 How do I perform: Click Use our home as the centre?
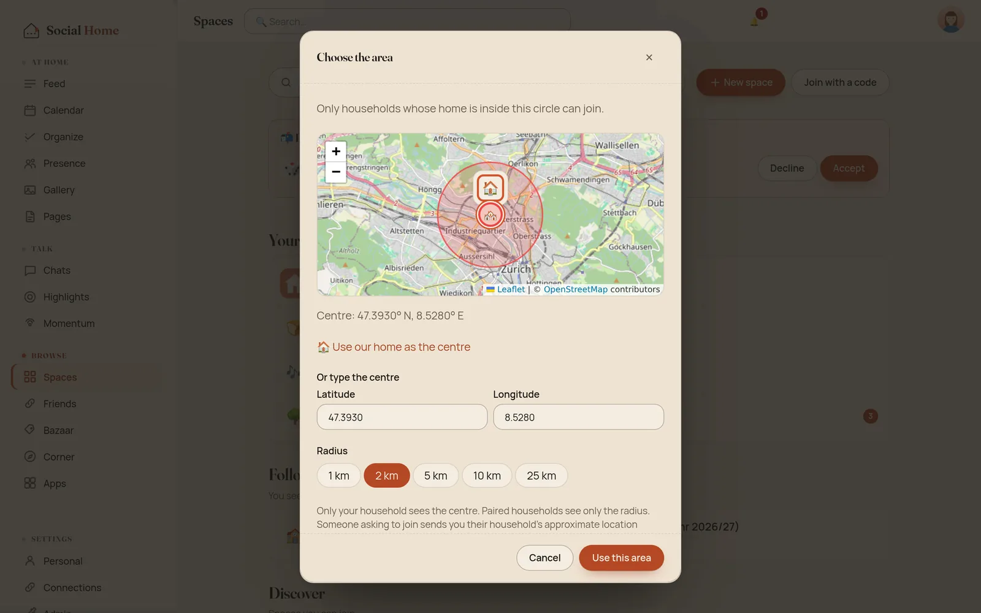394,347
